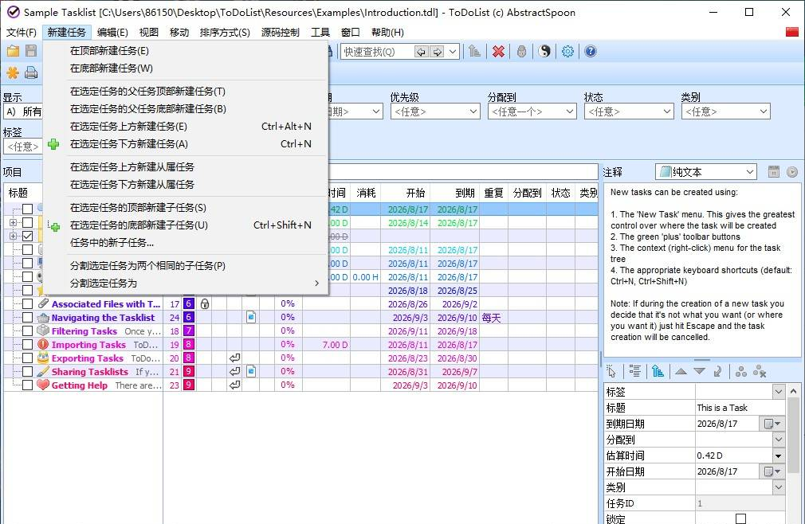Click the red X delete task icon
The height and width of the screenshot is (524, 805).
coord(498,51)
